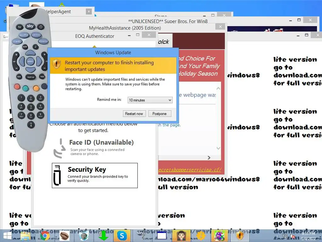Tap the i info button on remote
This screenshot has width=322, height=242.
(x=36, y=47)
